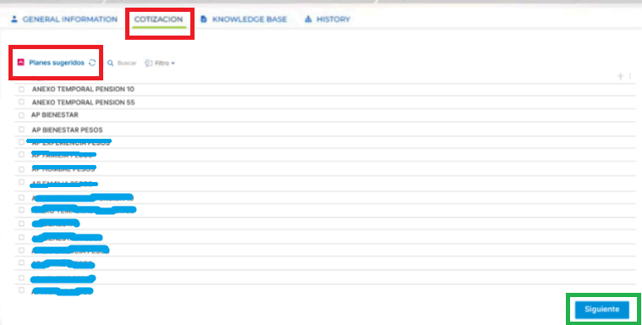Open the vertical dots options menu
Viewport: 642px width, 325px height.
(629, 76)
